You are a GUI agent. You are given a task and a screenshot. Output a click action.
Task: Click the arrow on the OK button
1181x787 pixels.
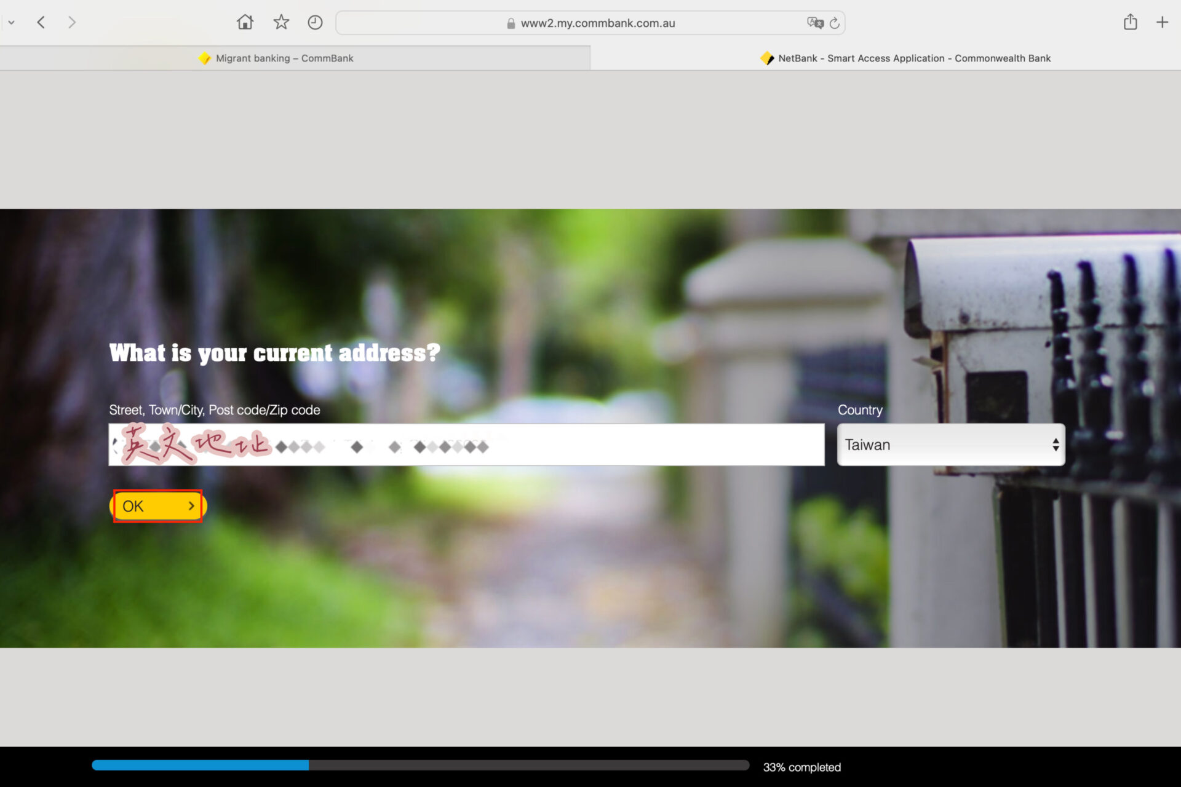(191, 505)
